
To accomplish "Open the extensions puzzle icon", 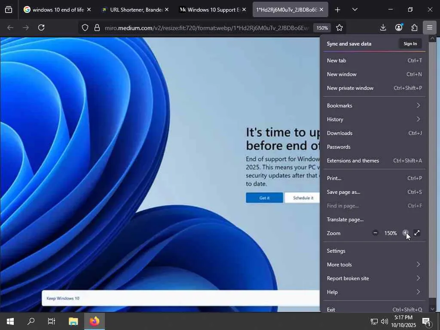I will [414, 27].
